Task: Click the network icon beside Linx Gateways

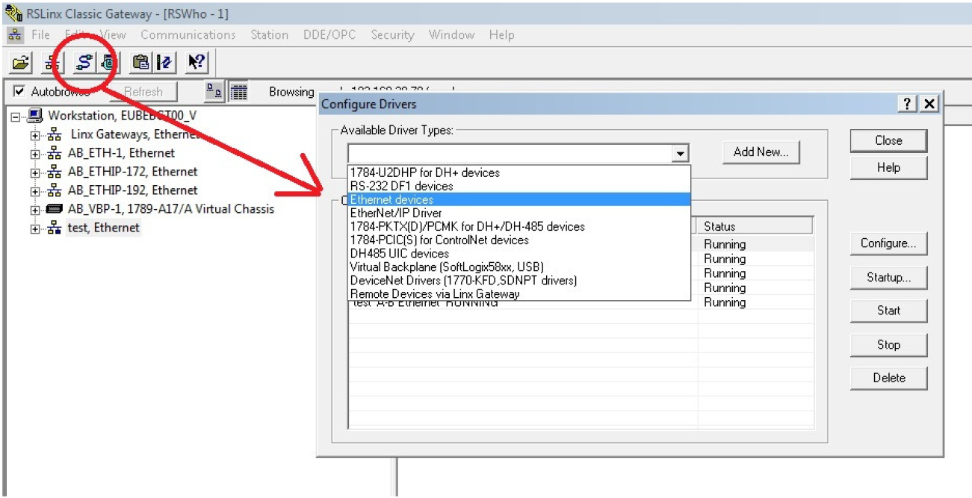Action: pyautogui.click(x=55, y=135)
